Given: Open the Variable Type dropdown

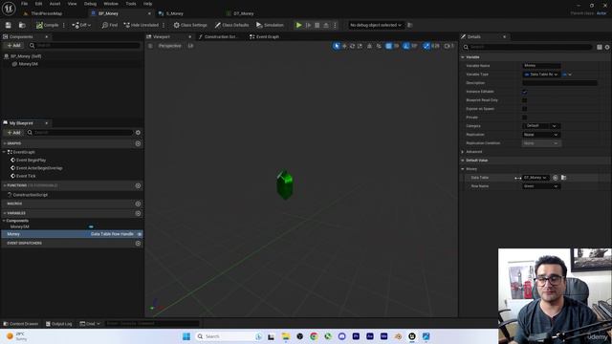Looking at the screenshot, I should pos(541,75).
